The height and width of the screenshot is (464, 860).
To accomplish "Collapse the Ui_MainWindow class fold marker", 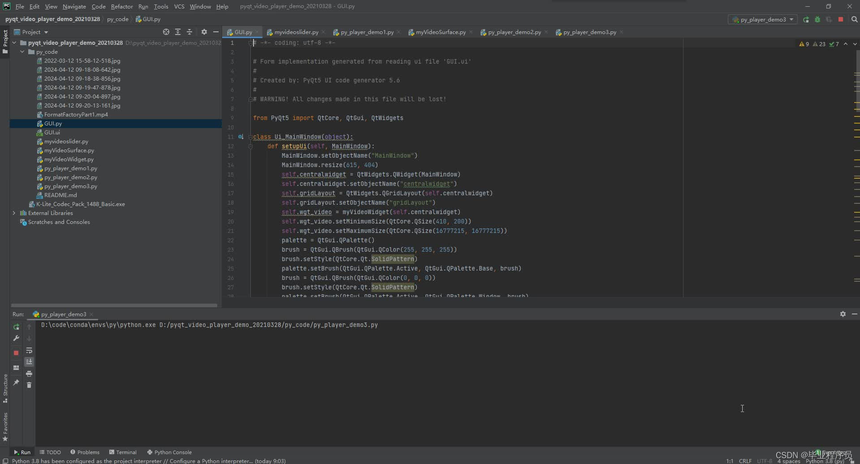I will [250, 137].
